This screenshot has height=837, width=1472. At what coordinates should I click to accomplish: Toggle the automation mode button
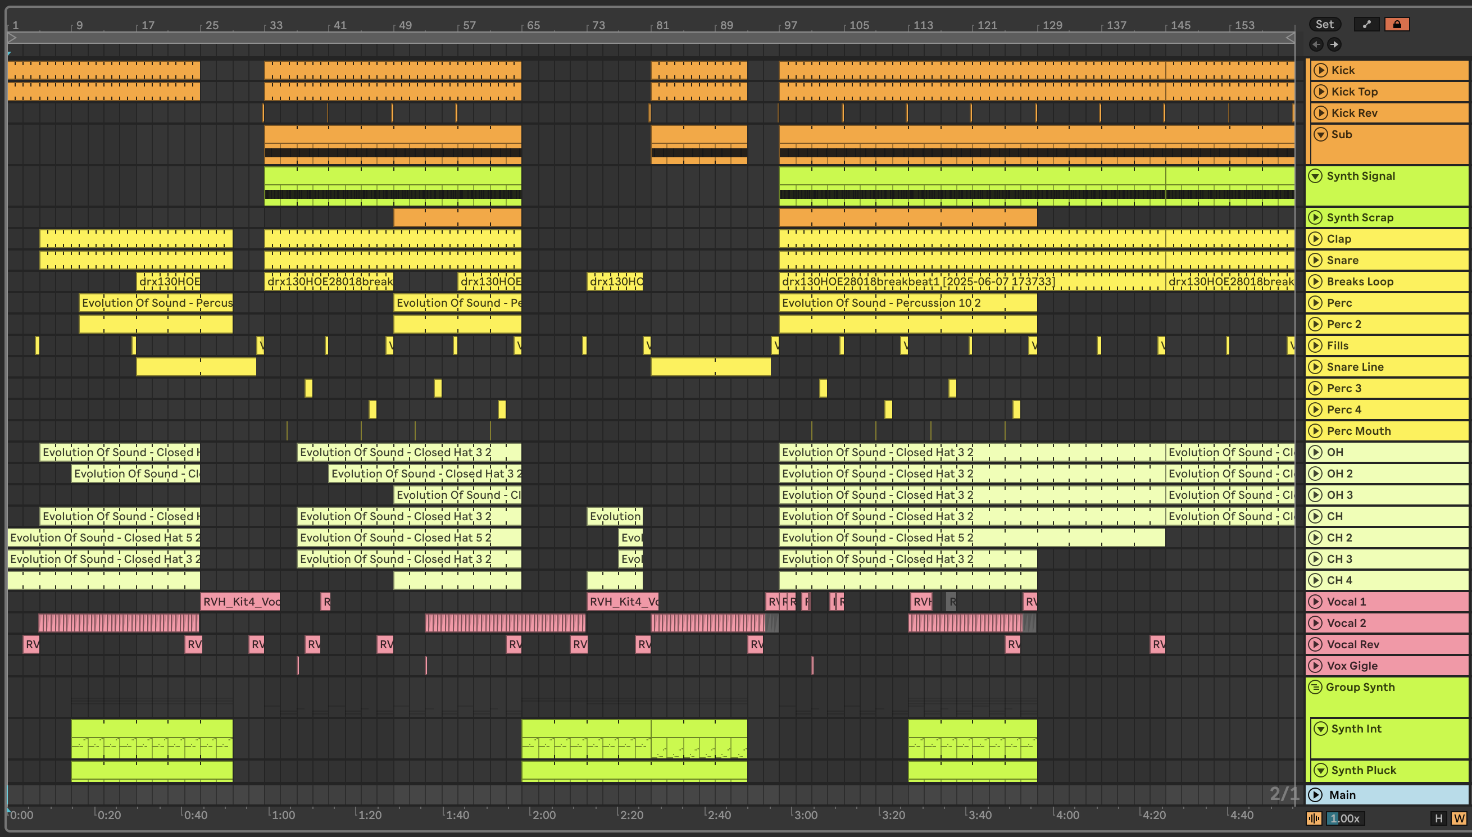pyautogui.click(x=1366, y=24)
